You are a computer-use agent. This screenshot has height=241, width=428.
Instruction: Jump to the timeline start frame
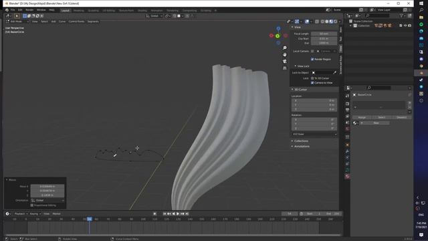coord(165,214)
